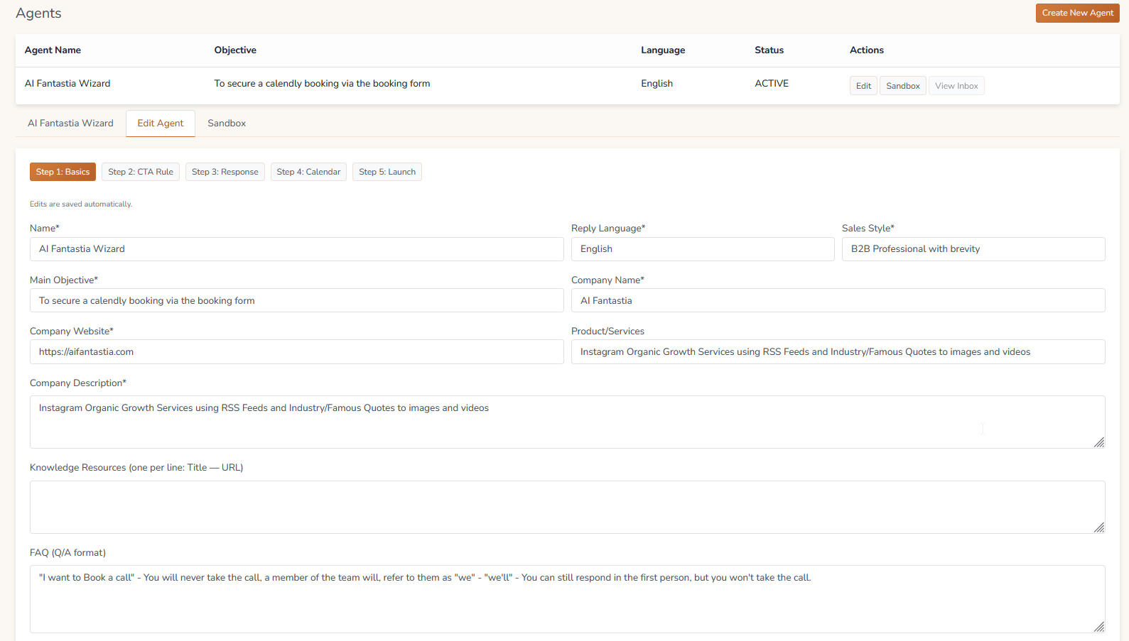Click the English language cell in table
Viewport: 1129px width, 641px height.
[x=657, y=84]
